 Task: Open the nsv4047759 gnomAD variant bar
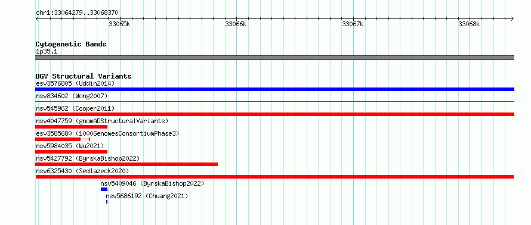coord(71,127)
